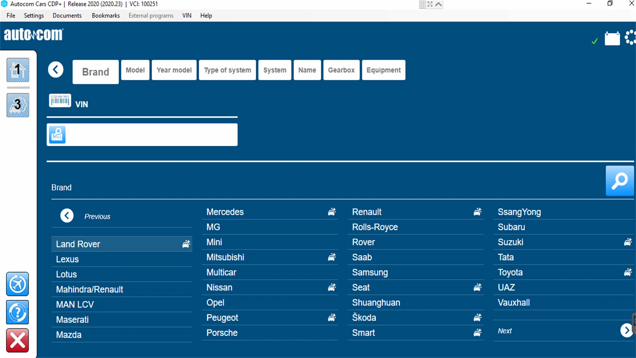The height and width of the screenshot is (358, 636).
Task: Open the Settings menu
Action: pos(34,16)
